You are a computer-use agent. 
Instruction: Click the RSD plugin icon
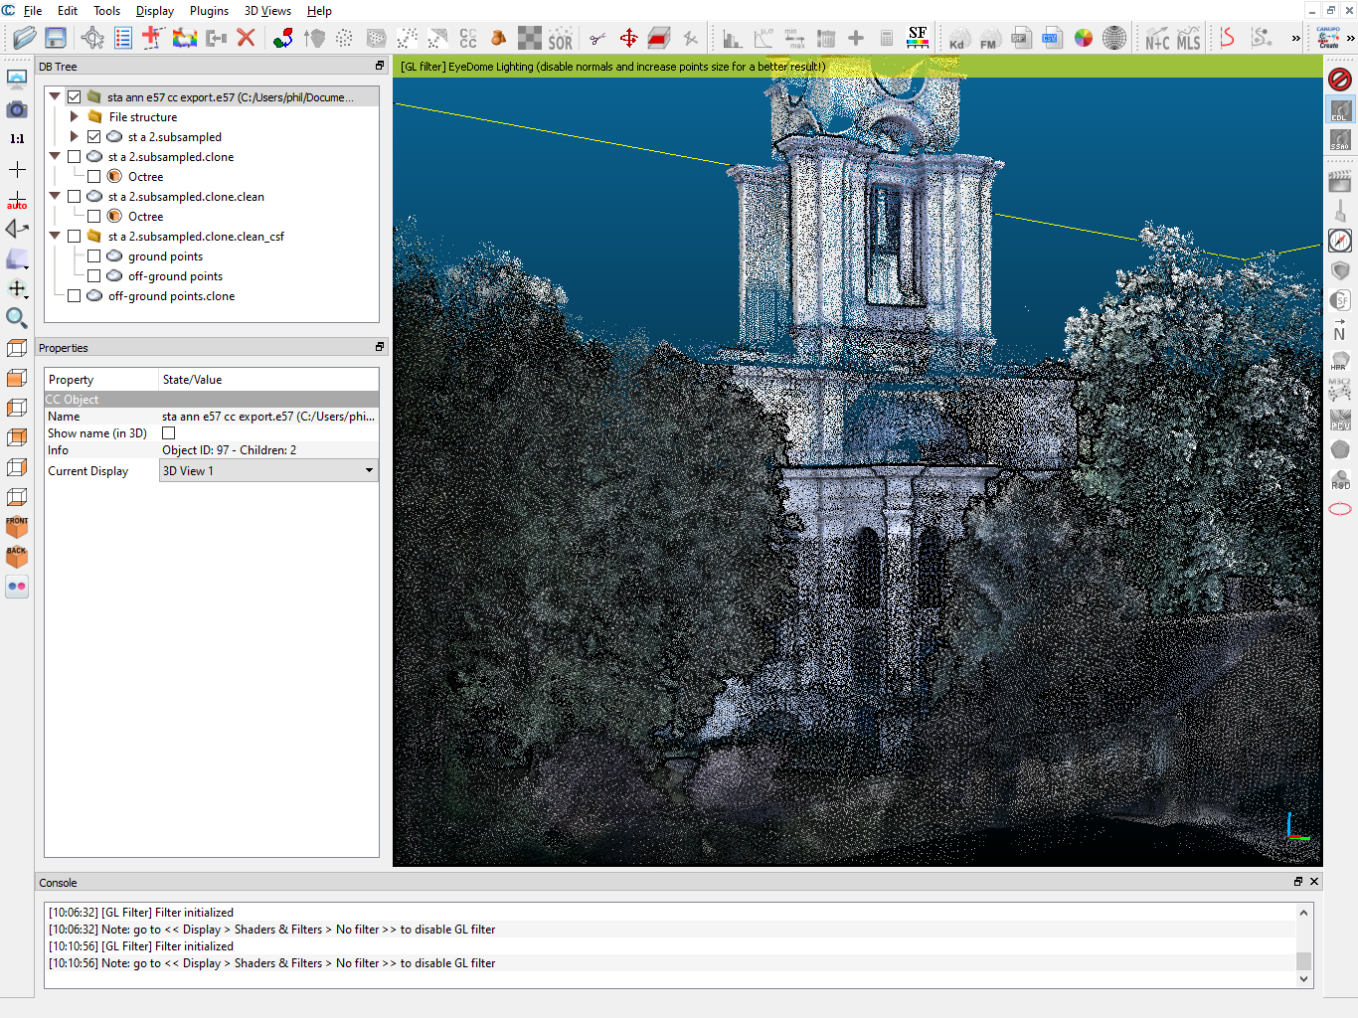pos(1340,479)
